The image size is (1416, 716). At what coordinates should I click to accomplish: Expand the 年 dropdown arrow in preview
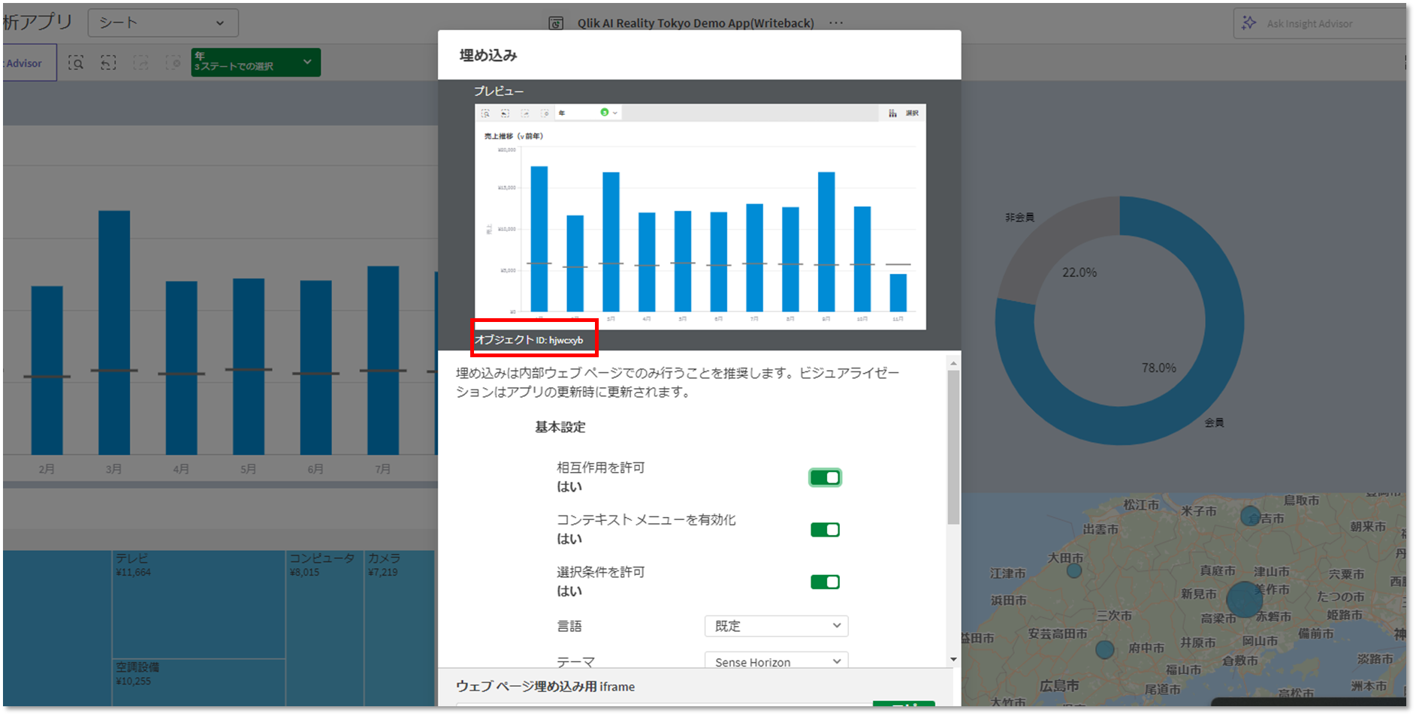pos(615,113)
